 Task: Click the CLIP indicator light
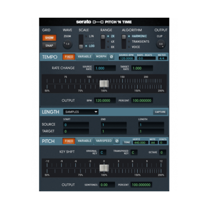165,36
